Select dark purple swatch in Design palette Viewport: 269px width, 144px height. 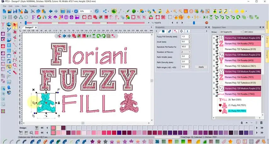click(63, 128)
